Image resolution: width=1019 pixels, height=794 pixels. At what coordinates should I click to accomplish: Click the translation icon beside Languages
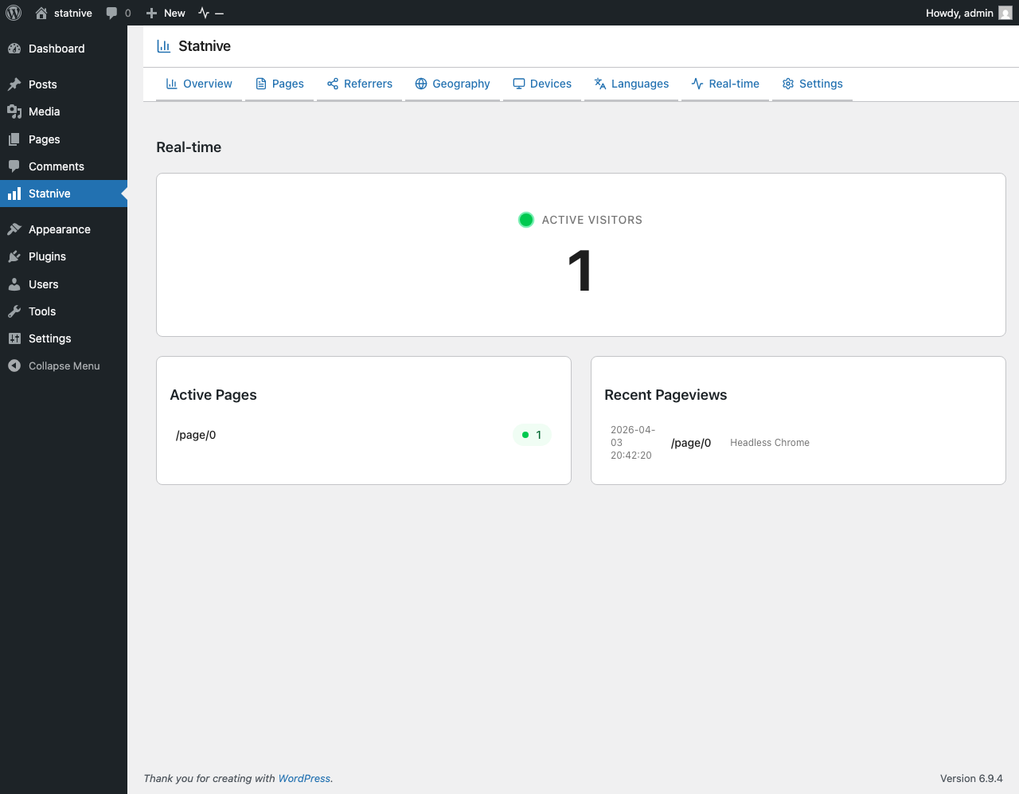point(599,84)
